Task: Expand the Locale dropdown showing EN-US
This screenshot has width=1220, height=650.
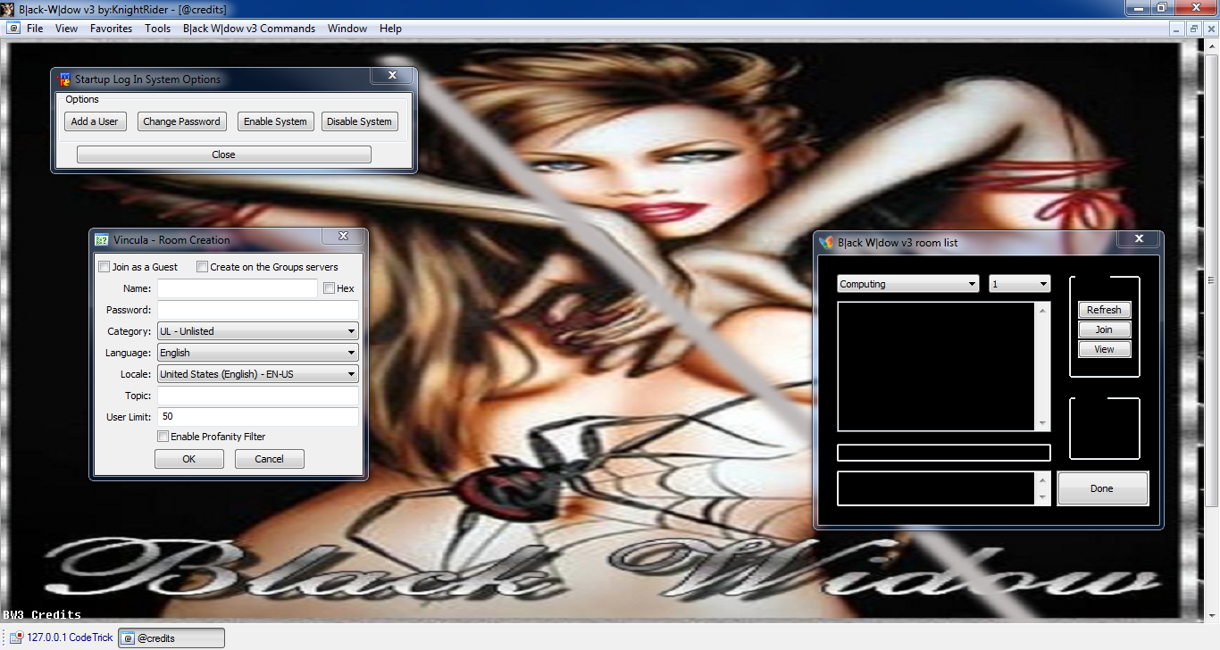Action: (258, 374)
